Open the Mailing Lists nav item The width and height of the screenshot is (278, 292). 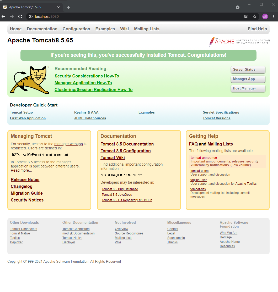tap(147, 29)
